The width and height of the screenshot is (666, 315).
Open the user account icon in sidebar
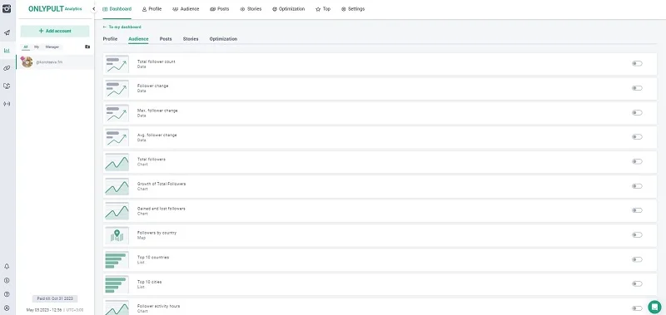point(7,308)
